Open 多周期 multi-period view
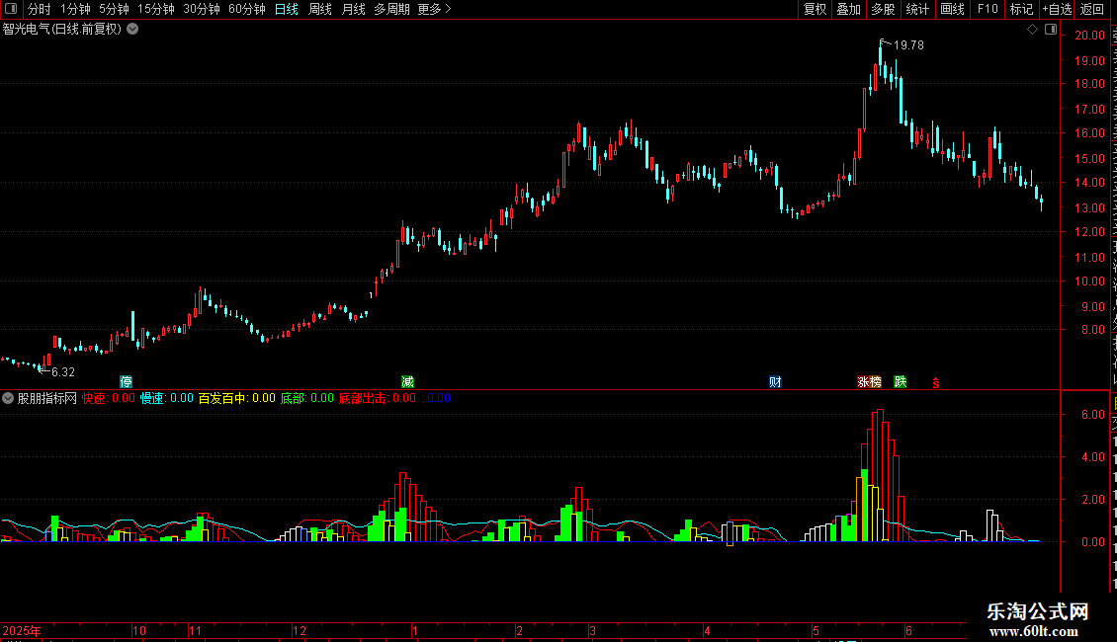 [391, 9]
